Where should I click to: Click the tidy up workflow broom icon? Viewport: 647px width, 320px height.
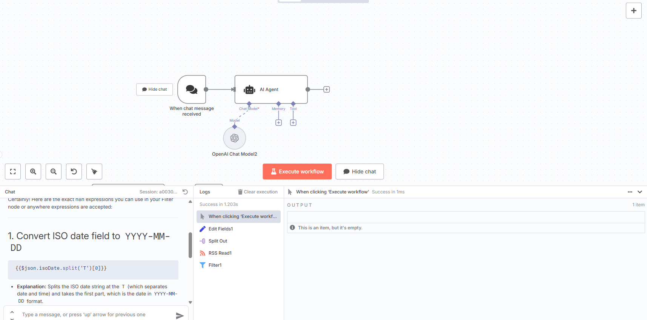(94, 172)
